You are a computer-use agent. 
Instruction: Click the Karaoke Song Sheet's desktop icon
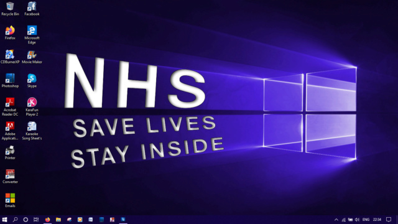[32, 131]
